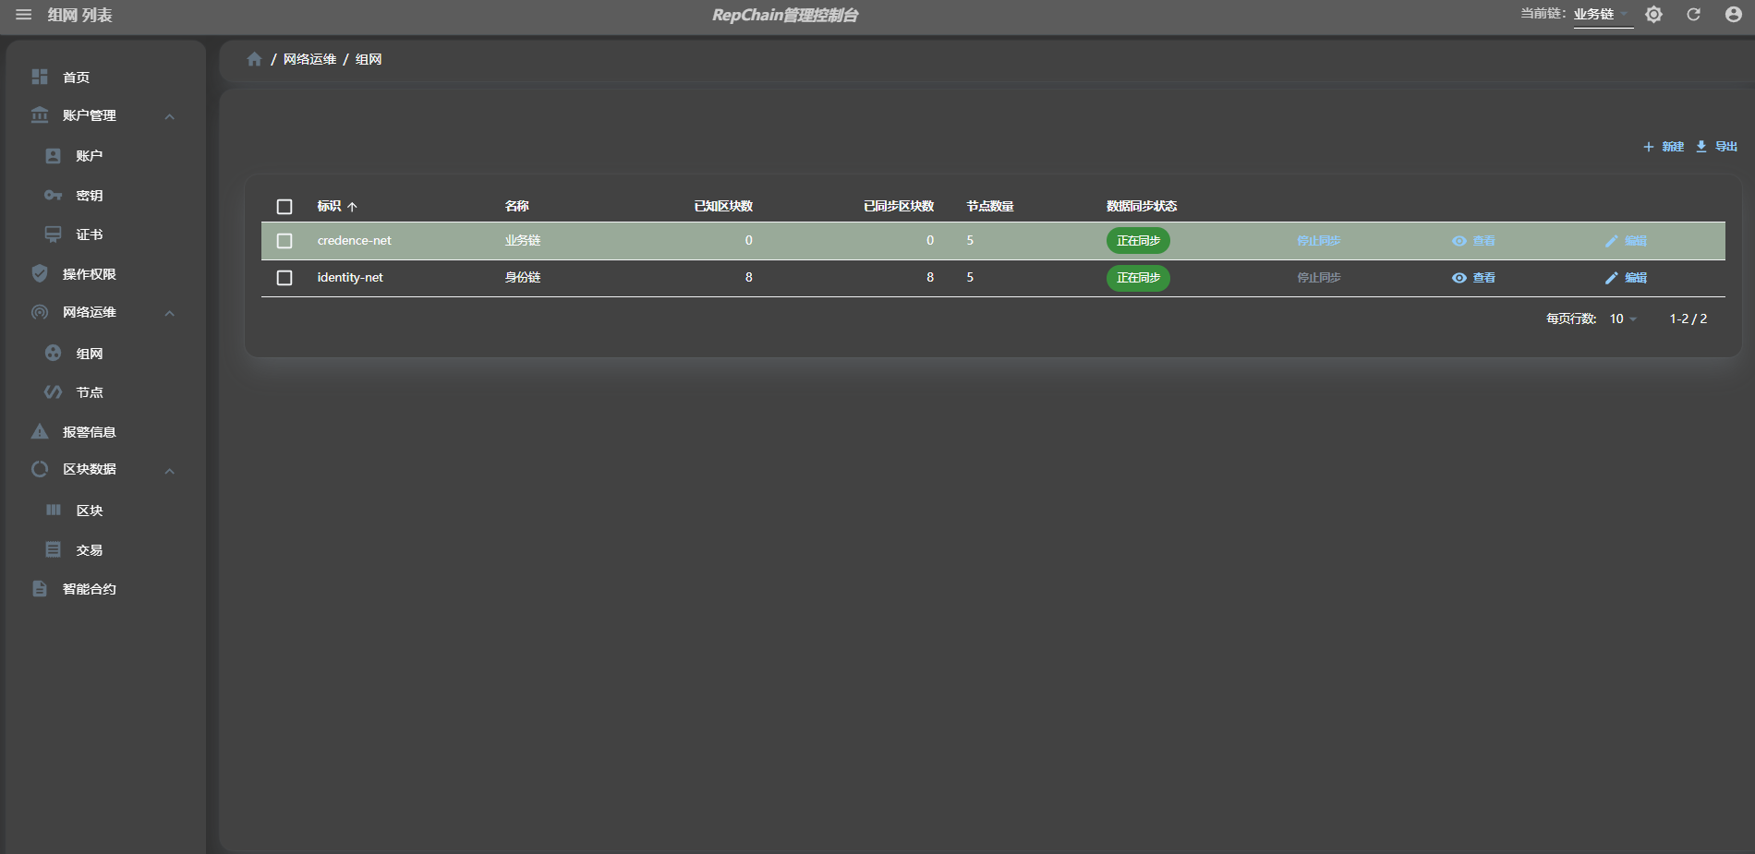Click the 网络运维 network icon
1755x854 pixels.
40,312
